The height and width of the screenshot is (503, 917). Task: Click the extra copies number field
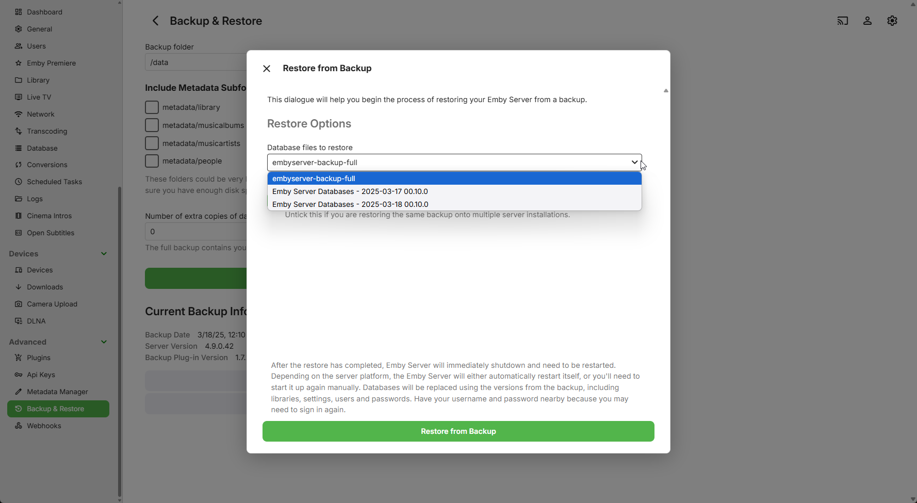pyautogui.click(x=196, y=232)
